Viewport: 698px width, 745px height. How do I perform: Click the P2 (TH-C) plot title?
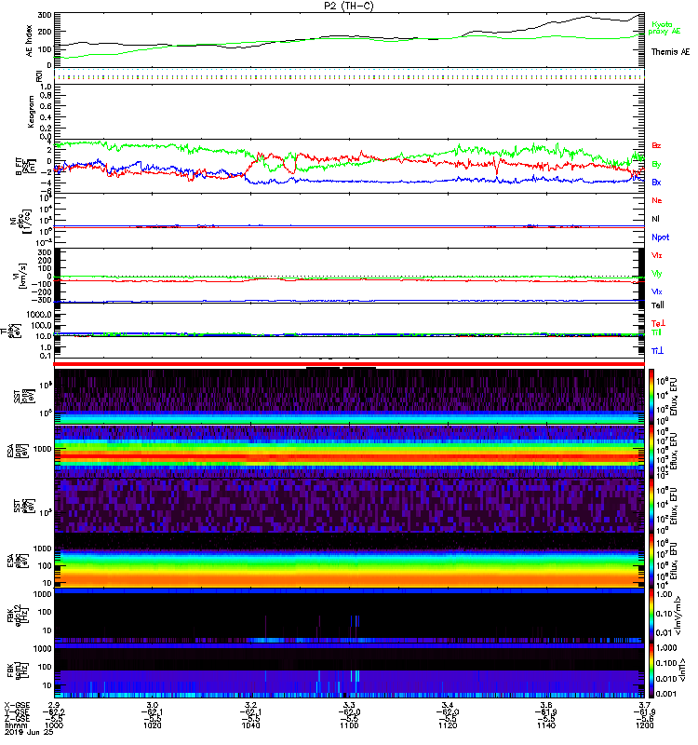coord(349,5)
